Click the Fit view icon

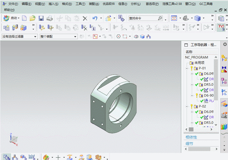[x=174, y=18]
